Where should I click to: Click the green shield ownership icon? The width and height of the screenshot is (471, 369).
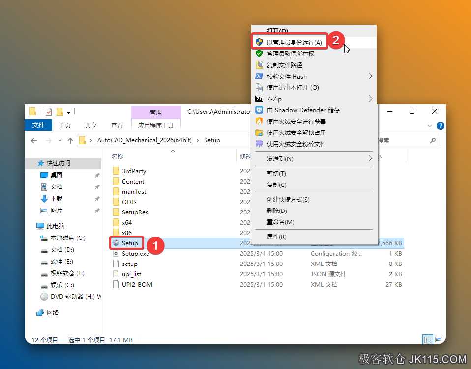point(259,53)
